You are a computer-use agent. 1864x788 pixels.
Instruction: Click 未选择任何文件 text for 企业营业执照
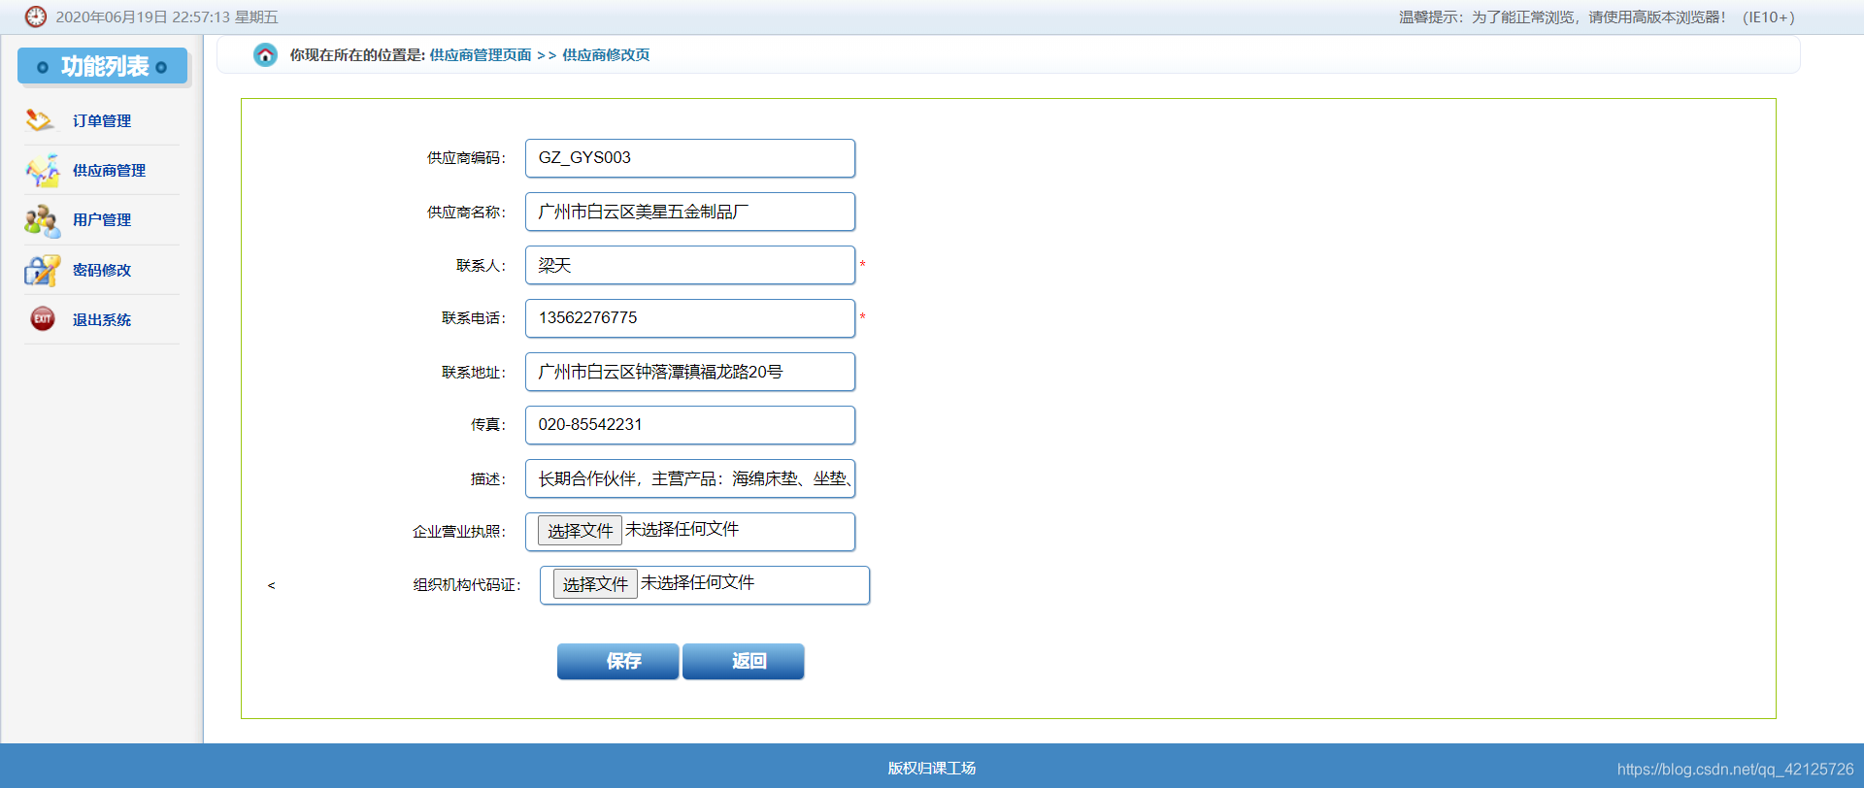682,529
